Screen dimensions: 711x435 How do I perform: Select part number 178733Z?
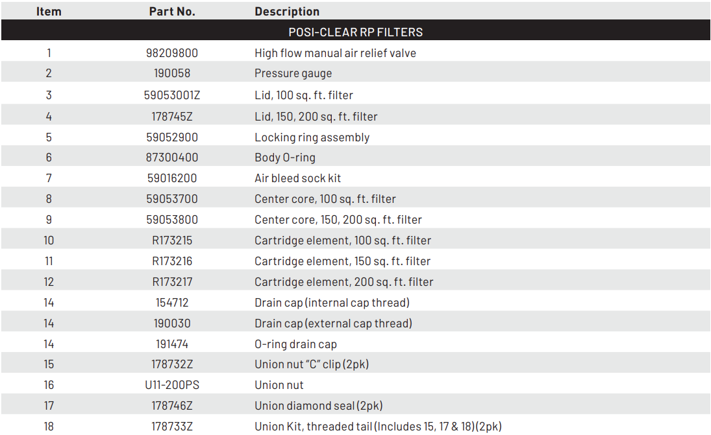(172, 427)
